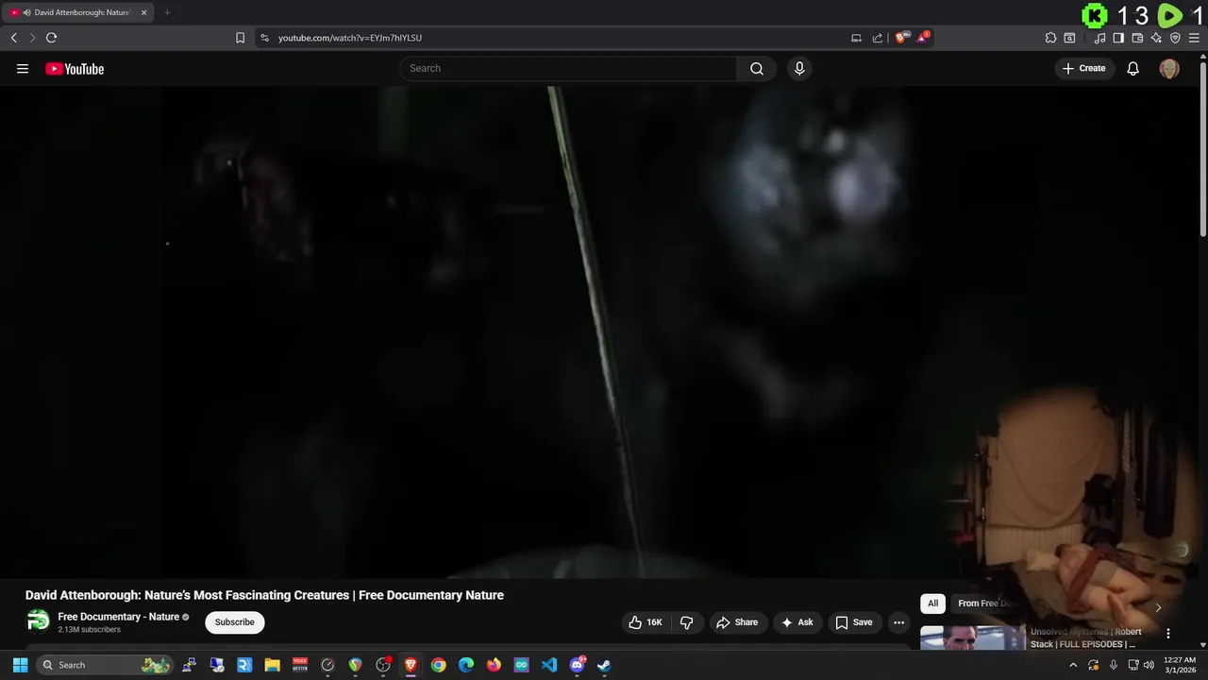Open the more actions ellipsis under the video

(898, 622)
